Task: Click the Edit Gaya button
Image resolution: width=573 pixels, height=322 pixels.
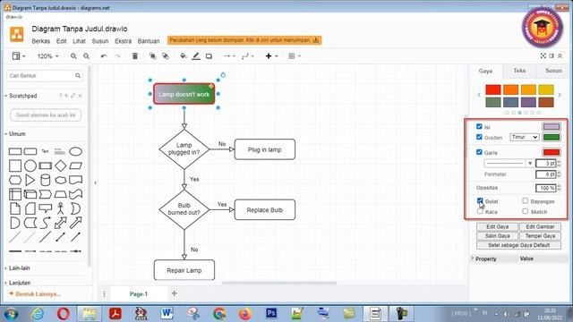Action: coord(498,226)
